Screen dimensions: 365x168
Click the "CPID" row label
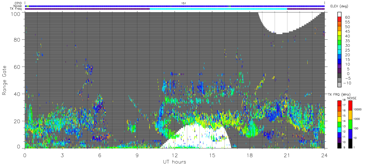point(18,3)
